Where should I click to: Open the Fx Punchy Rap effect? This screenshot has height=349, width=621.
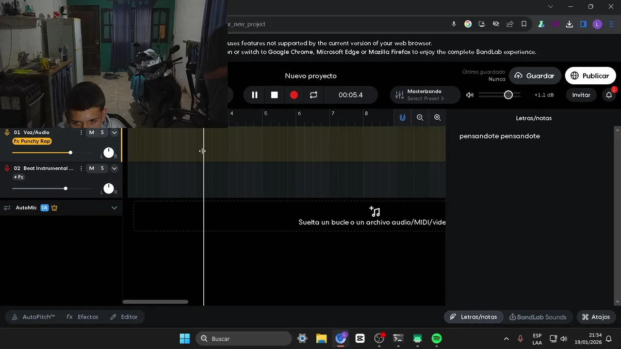pyautogui.click(x=32, y=141)
